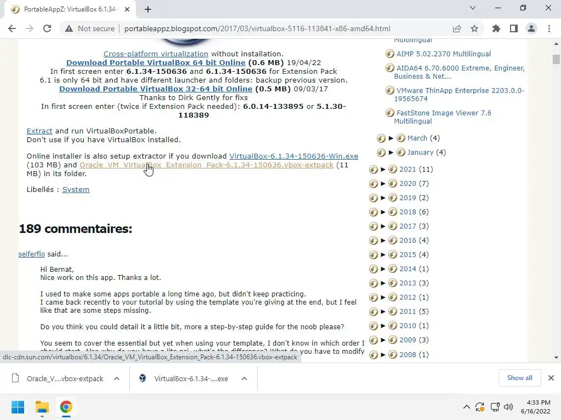Click the browser forward arrow
561x420 pixels.
pos(30,28)
